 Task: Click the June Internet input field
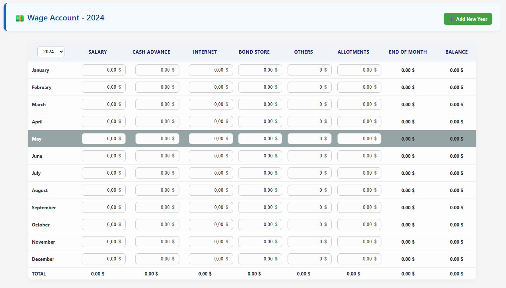coord(211,156)
